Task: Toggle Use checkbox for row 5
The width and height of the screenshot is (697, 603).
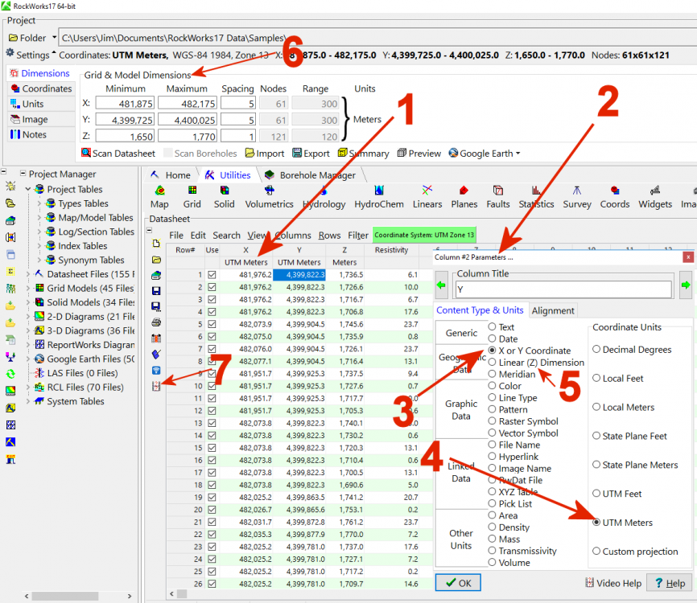Action: [212, 324]
